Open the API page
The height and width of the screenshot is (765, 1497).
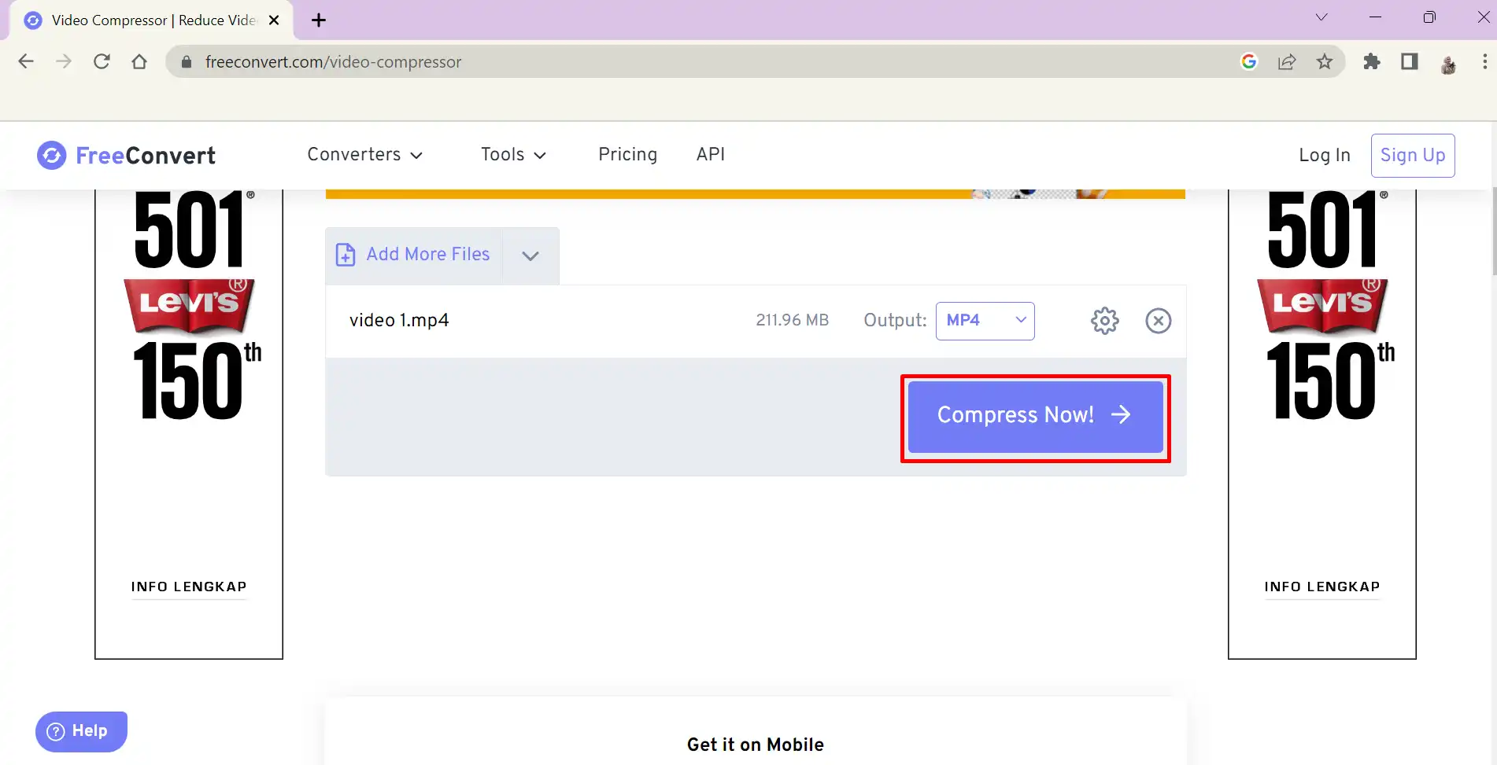click(x=710, y=155)
